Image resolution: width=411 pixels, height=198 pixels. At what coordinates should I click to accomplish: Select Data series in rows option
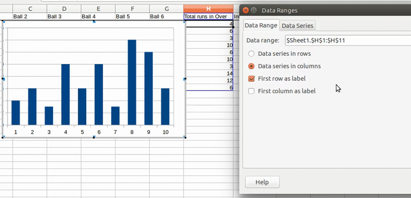[x=252, y=54]
